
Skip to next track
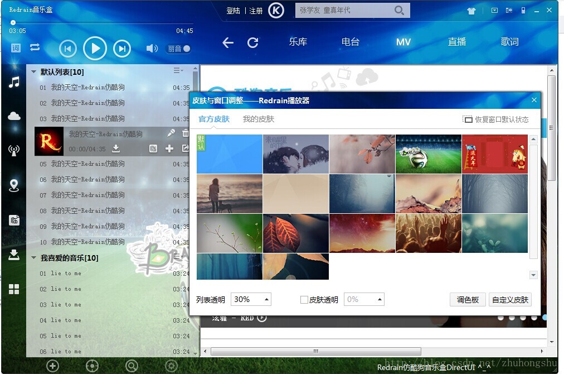coord(122,49)
